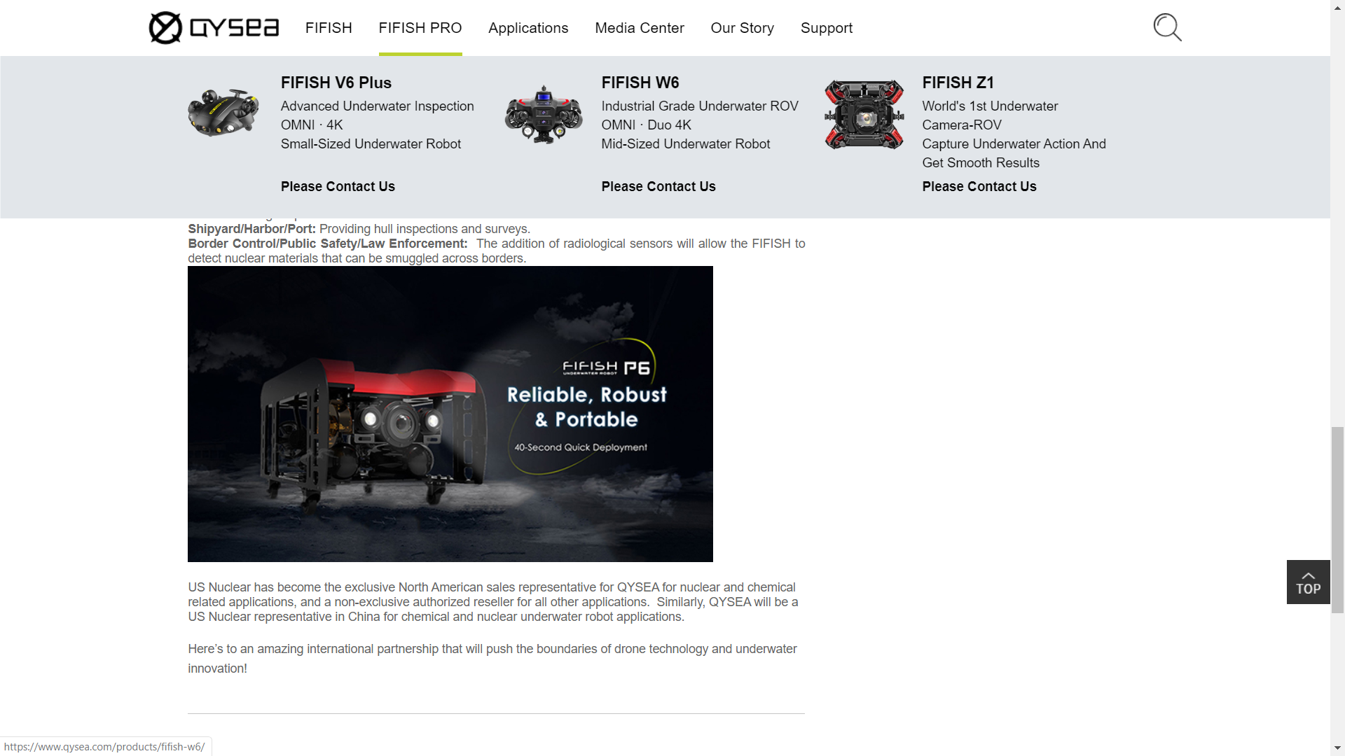Click Please Contact Us under FIFISH Z1

979,186
